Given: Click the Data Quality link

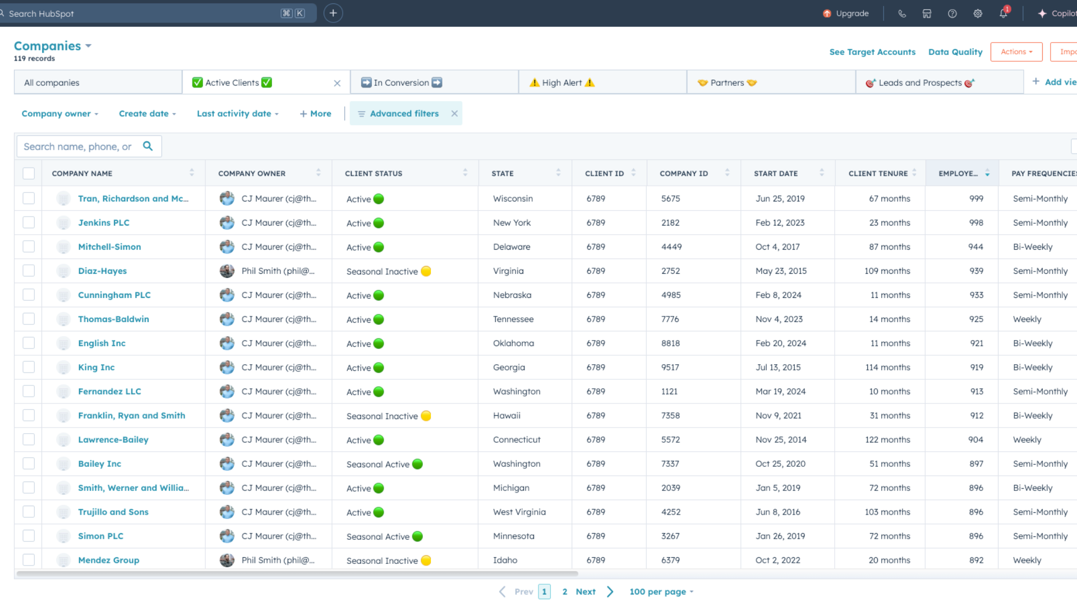Looking at the screenshot, I should click(955, 52).
